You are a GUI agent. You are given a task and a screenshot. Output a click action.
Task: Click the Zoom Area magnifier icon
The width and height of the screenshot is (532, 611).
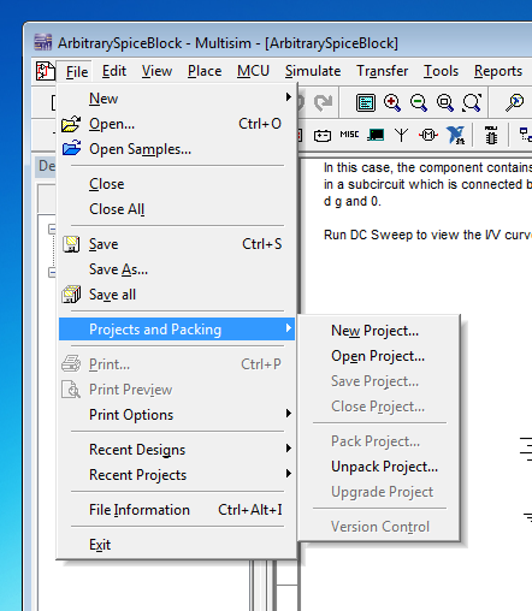[x=445, y=103]
